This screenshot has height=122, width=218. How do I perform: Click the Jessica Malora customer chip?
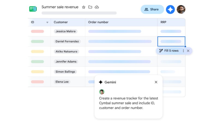(65, 31)
